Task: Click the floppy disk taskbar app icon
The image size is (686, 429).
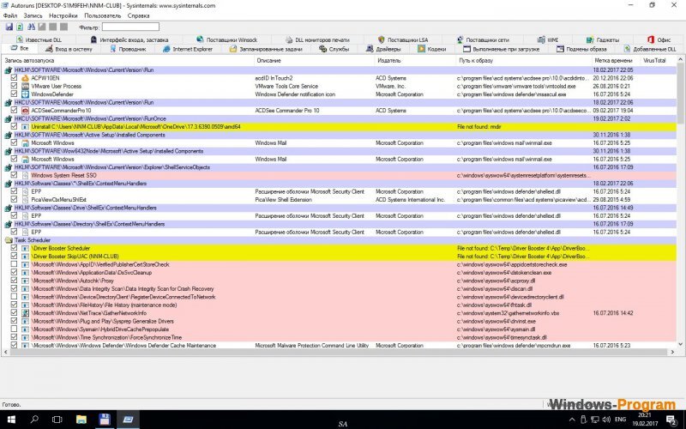Action: click(x=105, y=420)
